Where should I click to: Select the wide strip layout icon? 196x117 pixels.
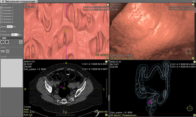3,51
